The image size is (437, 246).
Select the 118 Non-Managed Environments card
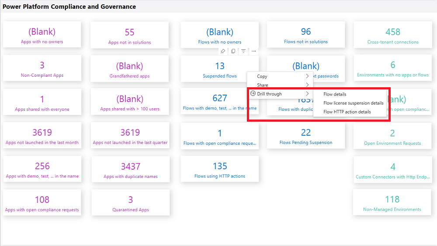coord(392,202)
